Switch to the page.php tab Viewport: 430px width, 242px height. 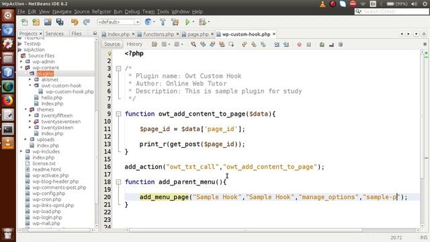click(198, 34)
